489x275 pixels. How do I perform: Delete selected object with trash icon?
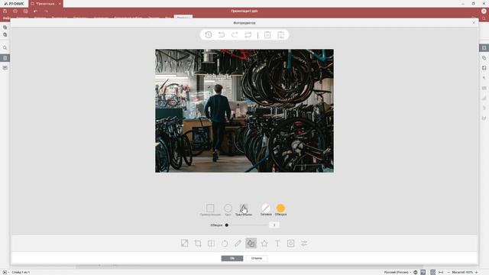(267, 35)
